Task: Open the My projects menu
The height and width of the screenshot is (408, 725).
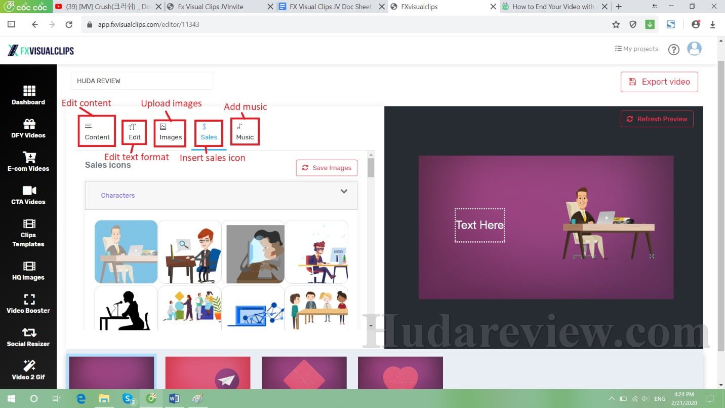Action: (636, 48)
